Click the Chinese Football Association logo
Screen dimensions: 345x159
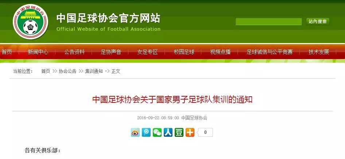[x=30, y=22]
